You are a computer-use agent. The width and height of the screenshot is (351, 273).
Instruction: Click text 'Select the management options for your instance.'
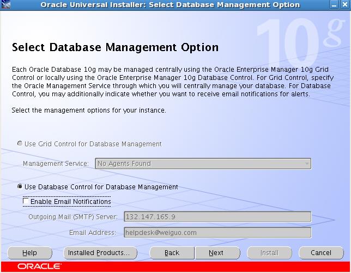(89, 110)
